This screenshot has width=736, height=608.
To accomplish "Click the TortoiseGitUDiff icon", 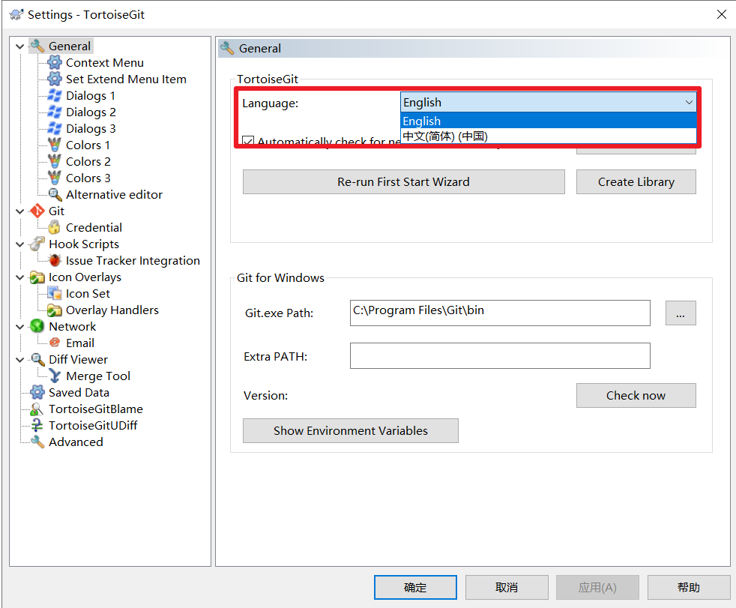I will 37,425.
